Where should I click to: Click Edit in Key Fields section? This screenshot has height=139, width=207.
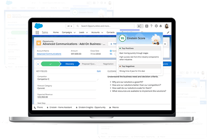[x=99, y=71]
